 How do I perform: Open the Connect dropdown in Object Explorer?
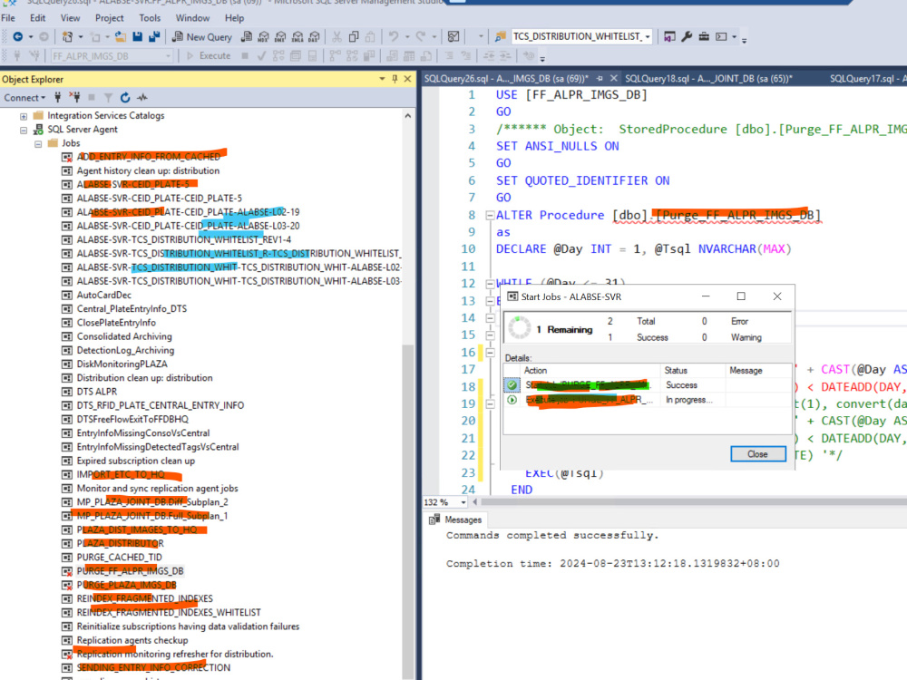24,98
